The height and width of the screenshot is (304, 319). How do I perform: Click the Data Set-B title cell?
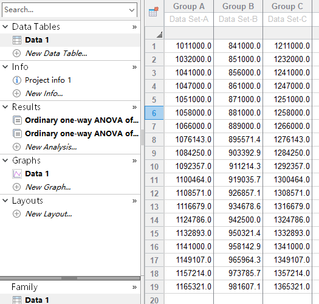[238, 19]
